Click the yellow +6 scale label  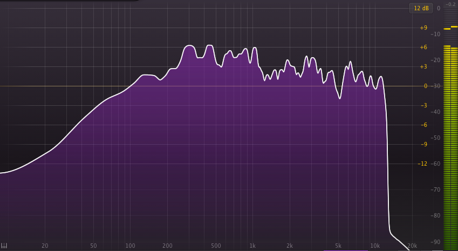[x=423, y=48]
